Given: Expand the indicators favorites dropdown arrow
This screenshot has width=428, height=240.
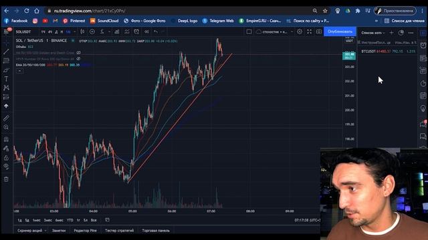Looking at the screenshot, I should coord(109,32).
